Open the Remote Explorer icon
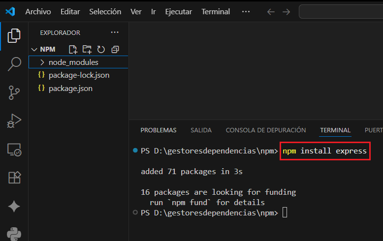The height and width of the screenshot is (241, 383). click(14, 150)
